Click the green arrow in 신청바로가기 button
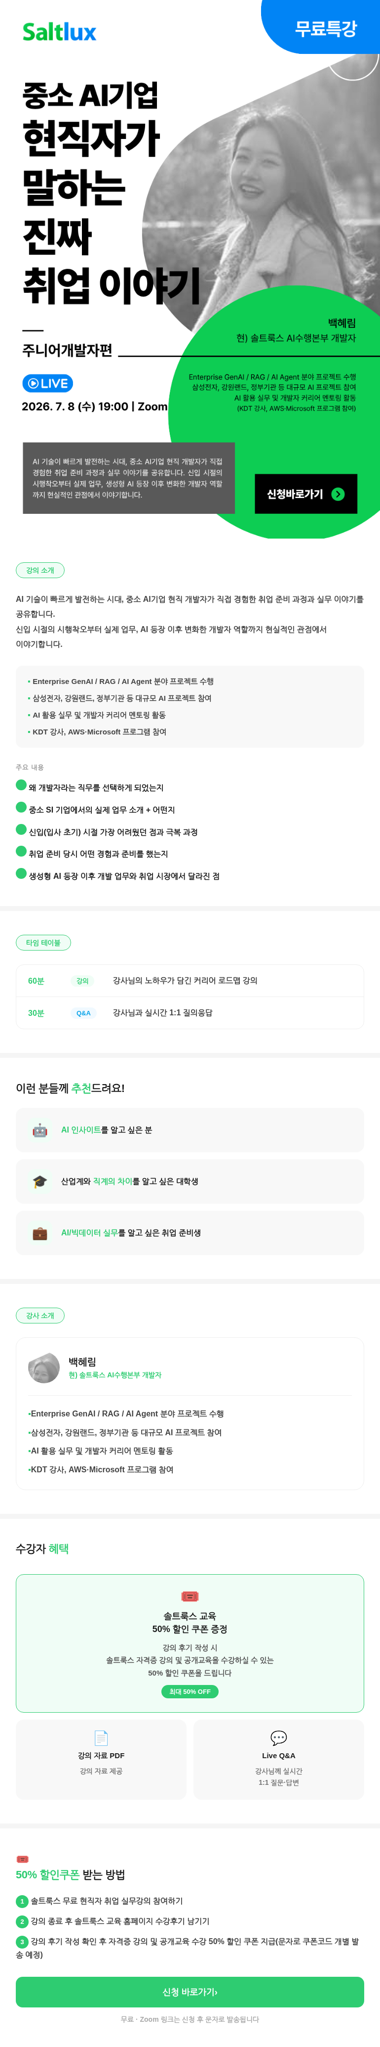The width and height of the screenshot is (380, 2047). point(338,494)
